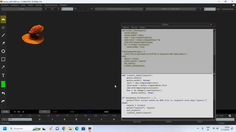Click the Salida label below Python editor
236x132 pixels.
point(169,122)
